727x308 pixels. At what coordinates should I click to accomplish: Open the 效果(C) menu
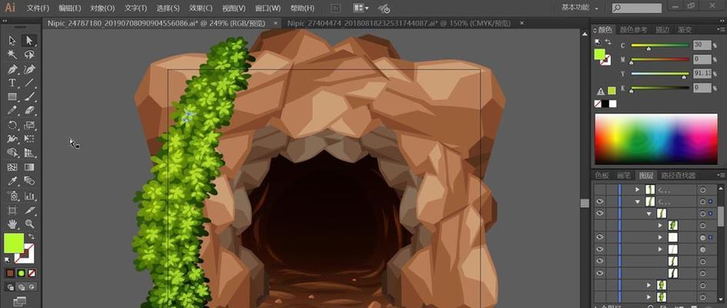point(201,8)
